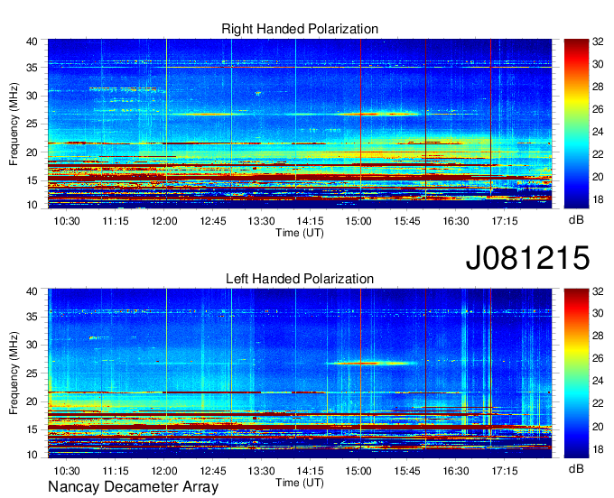Click the 16:30 tick label on bottom plot

[456, 471]
